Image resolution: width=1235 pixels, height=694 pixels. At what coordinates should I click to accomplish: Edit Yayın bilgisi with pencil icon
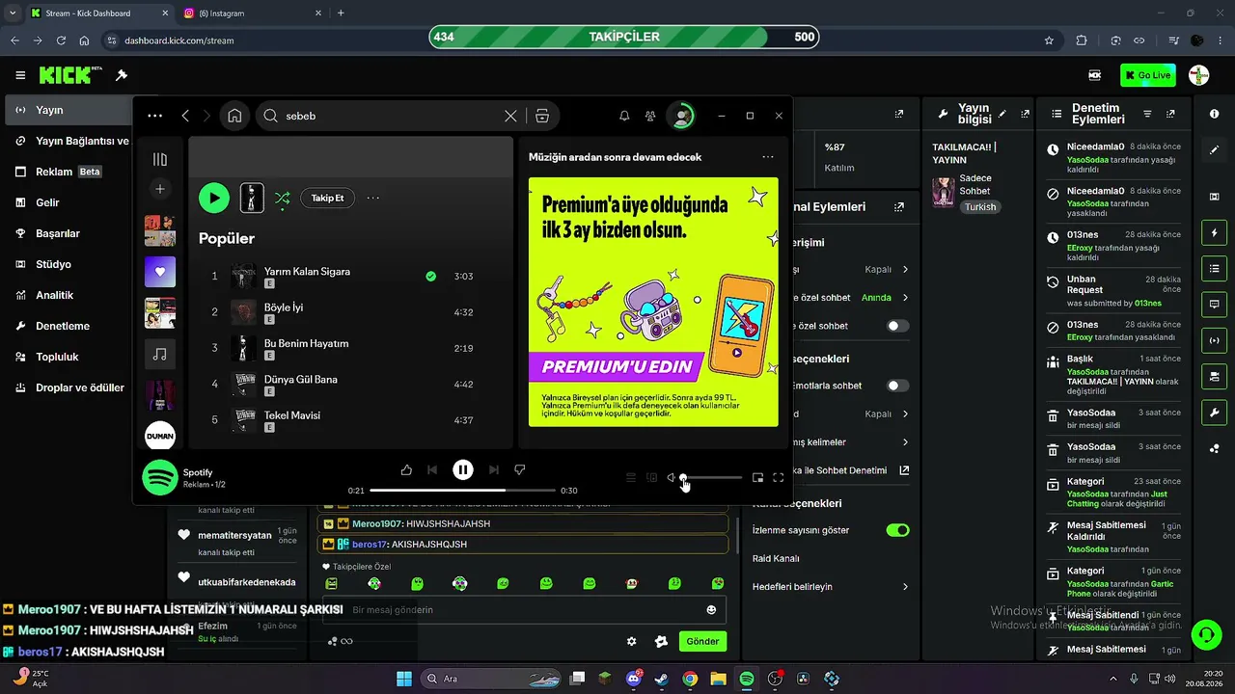click(x=1002, y=114)
